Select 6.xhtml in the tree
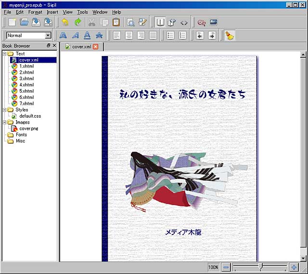This screenshot has width=308, height=274. point(26,97)
